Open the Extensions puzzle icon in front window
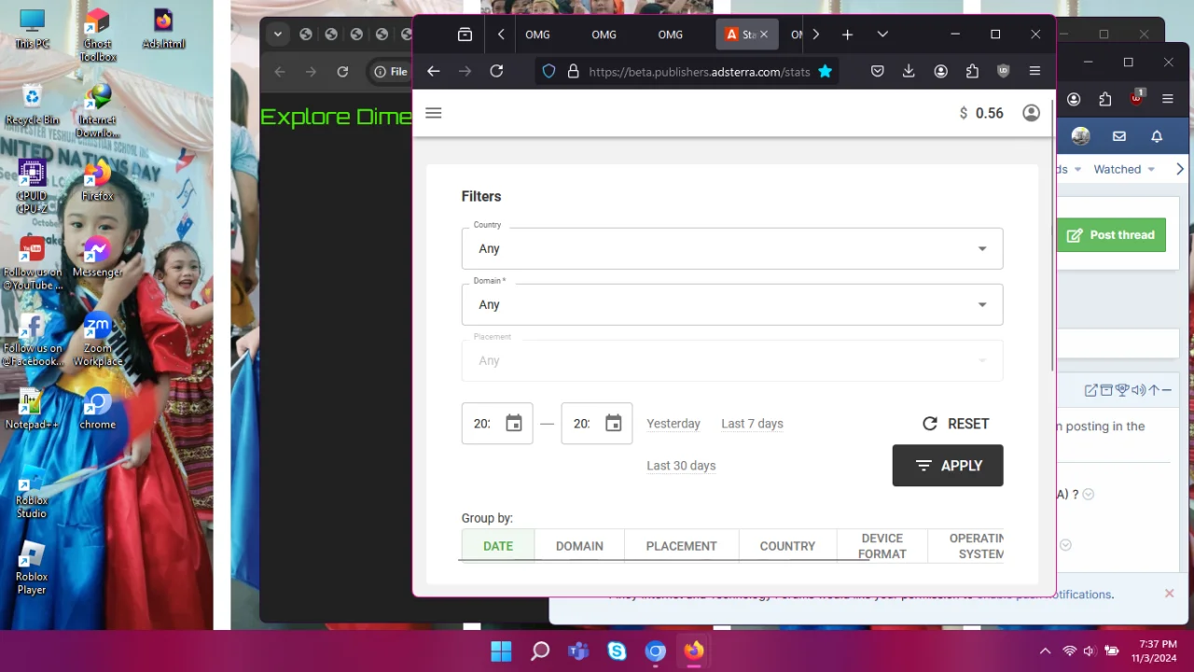Screen dimensions: 1194x672 [x=972, y=71]
